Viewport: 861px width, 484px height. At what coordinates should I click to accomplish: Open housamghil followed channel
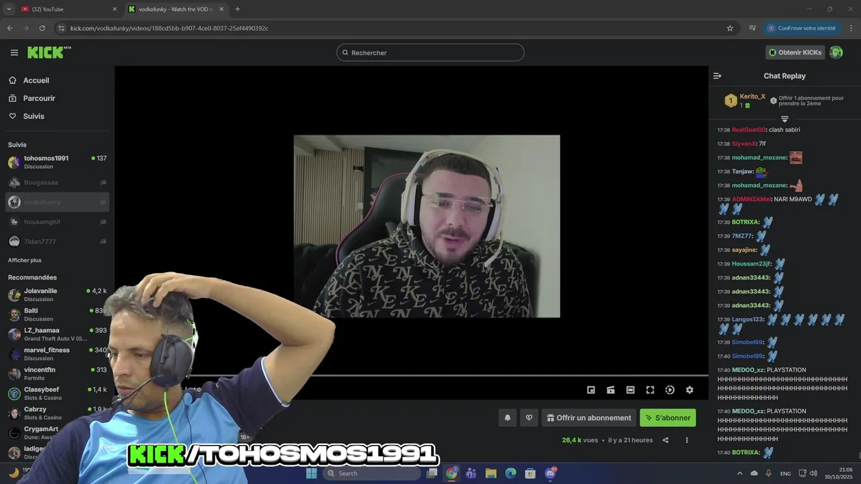pos(57,222)
